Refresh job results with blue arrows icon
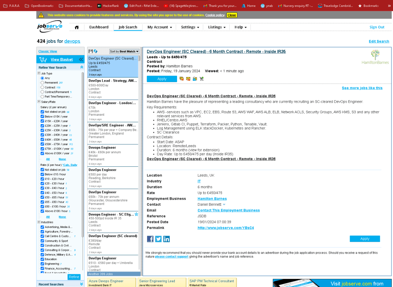 point(96,51)
